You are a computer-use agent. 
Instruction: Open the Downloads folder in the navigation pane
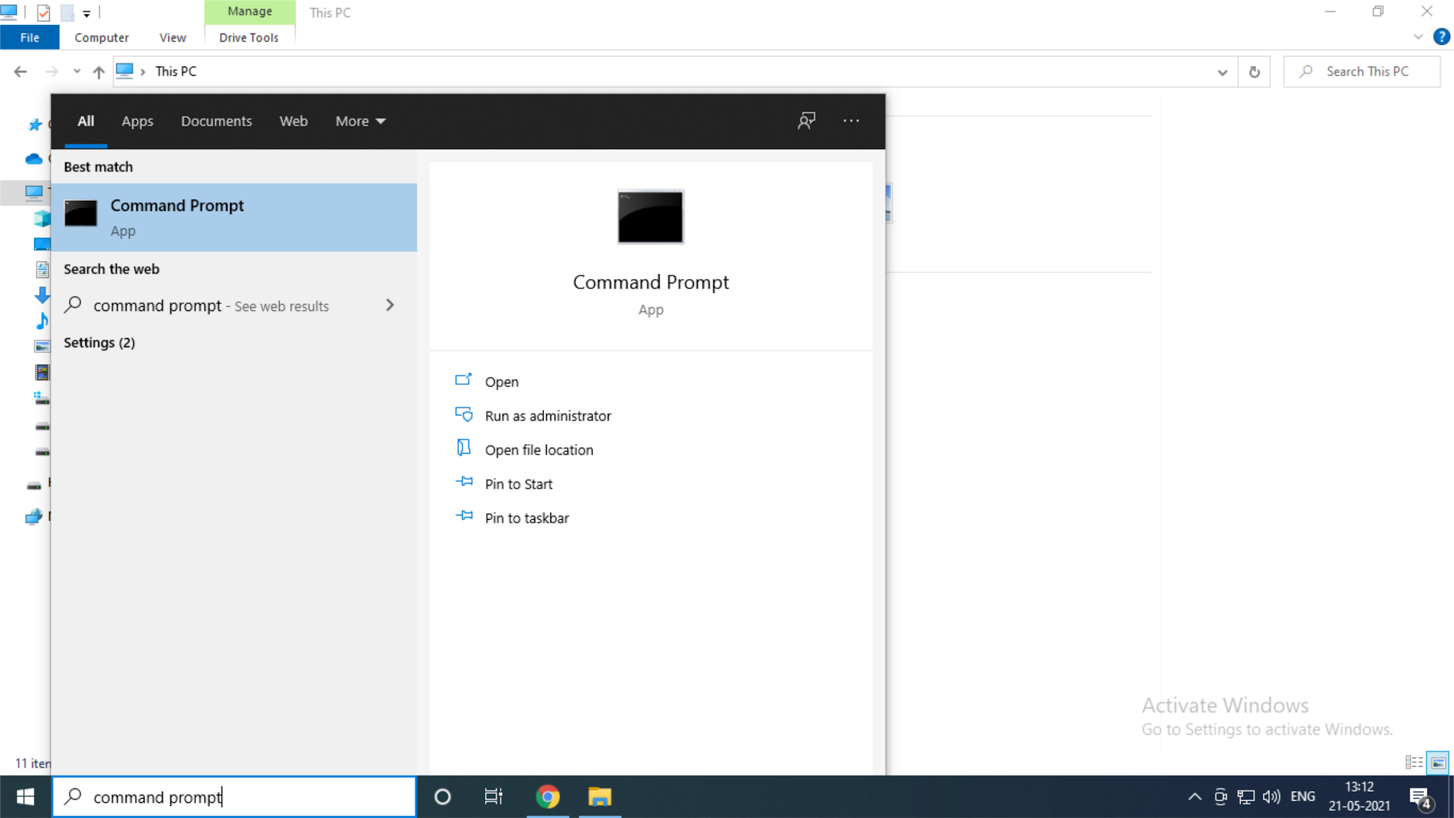click(x=42, y=295)
